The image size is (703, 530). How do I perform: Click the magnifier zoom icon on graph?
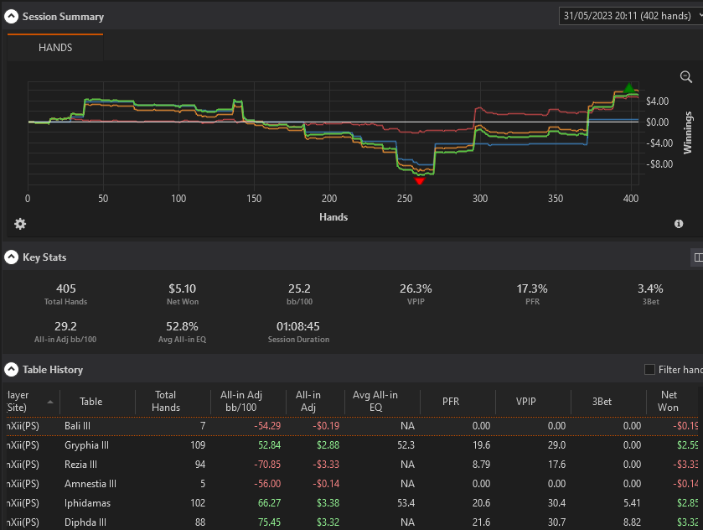[x=685, y=77]
